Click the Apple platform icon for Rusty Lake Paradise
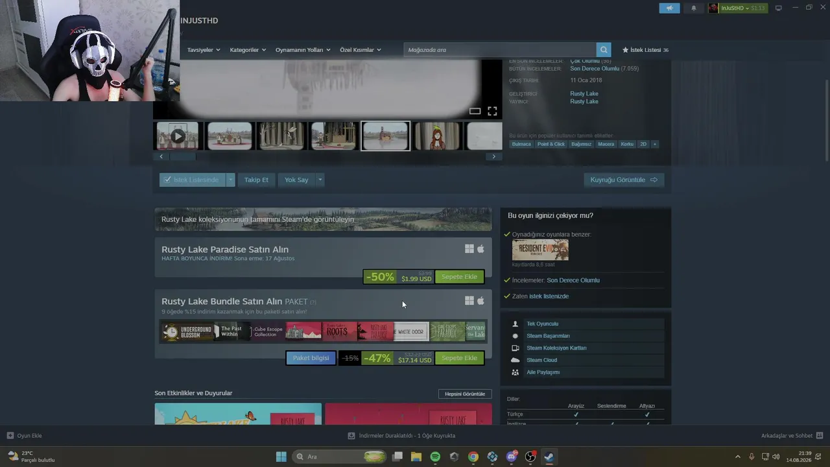 [x=480, y=249]
